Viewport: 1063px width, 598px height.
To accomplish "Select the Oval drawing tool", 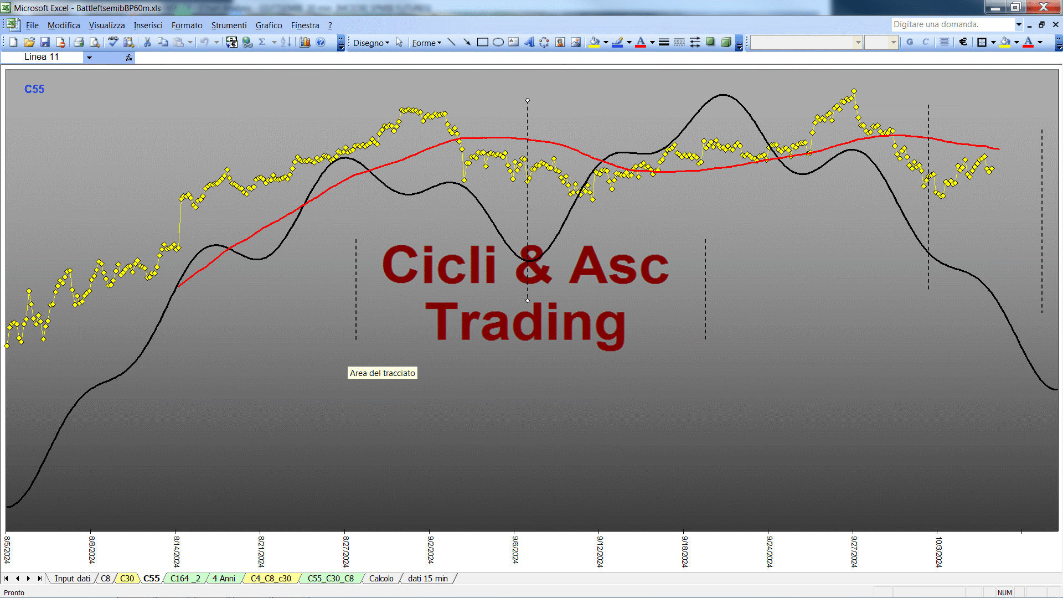I will click(498, 43).
